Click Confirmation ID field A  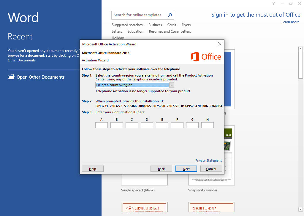pyautogui.click(x=102, y=125)
